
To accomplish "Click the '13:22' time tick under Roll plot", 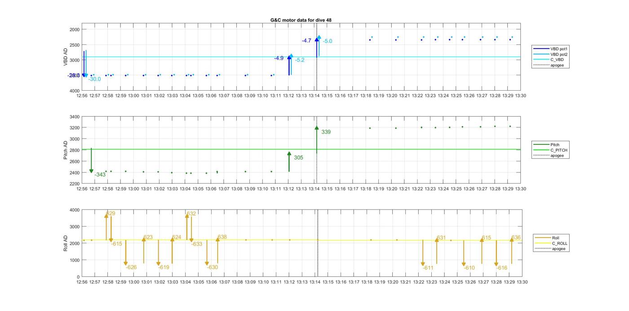I will 419,282.
